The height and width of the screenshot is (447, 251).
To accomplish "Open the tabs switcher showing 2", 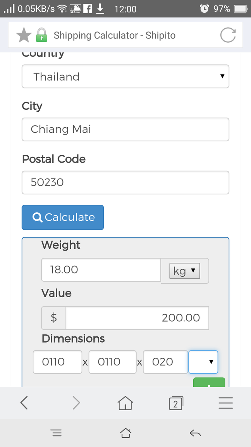I will pos(176,403).
